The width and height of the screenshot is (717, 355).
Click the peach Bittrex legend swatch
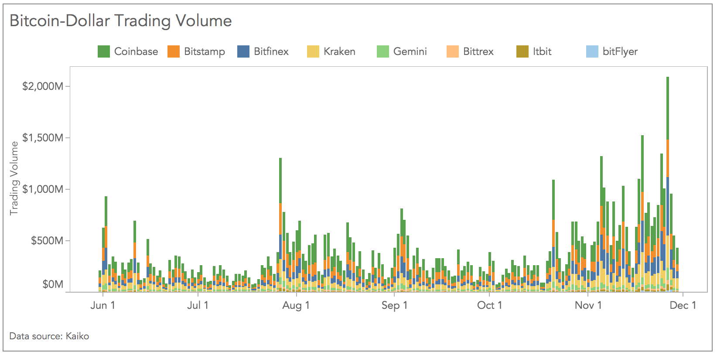[453, 51]
